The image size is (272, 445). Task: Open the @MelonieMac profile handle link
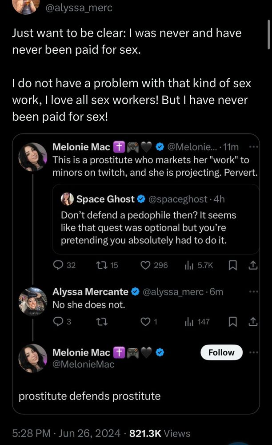pyautogui.click(x=84, y=364)
